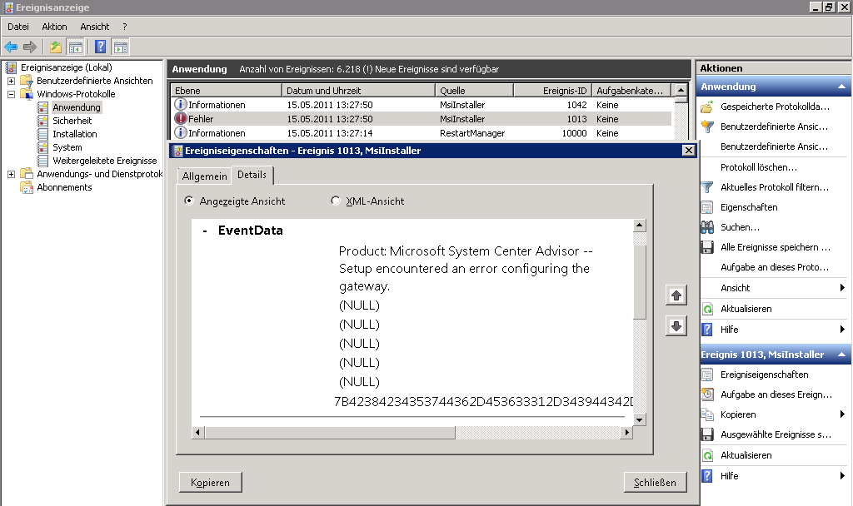Expand the Kopieren submenu arrow
Viewport: 853px width, 506px height.
coord(842,414)
